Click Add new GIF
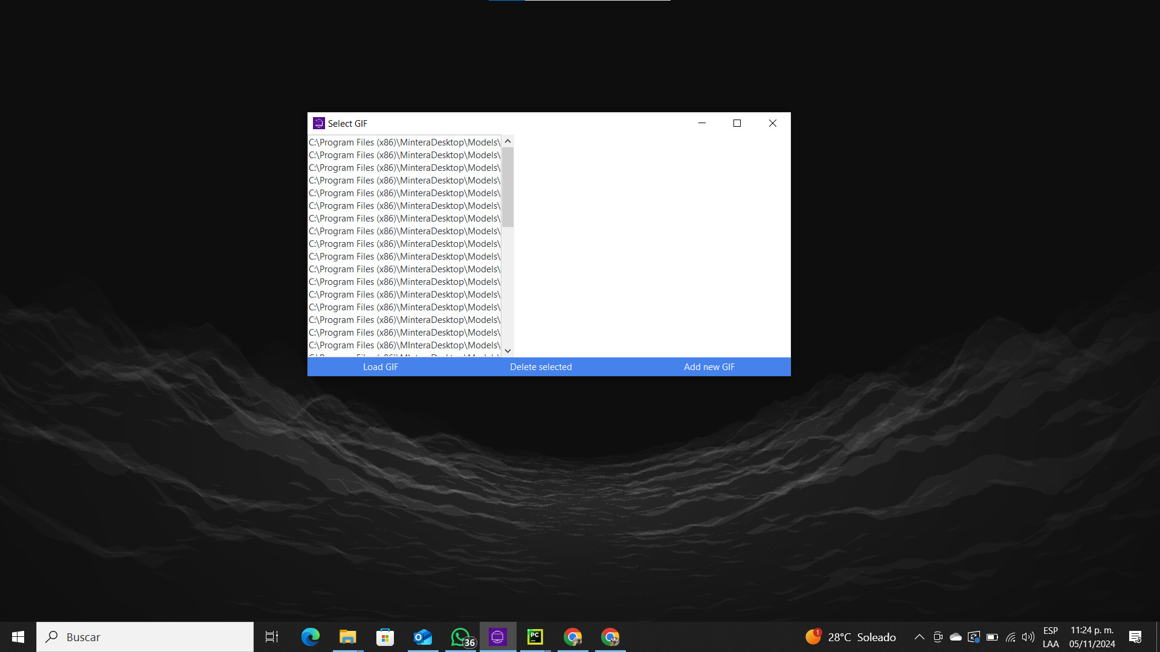This screenshot has height=652, width=1160. [x=709, y=366]
